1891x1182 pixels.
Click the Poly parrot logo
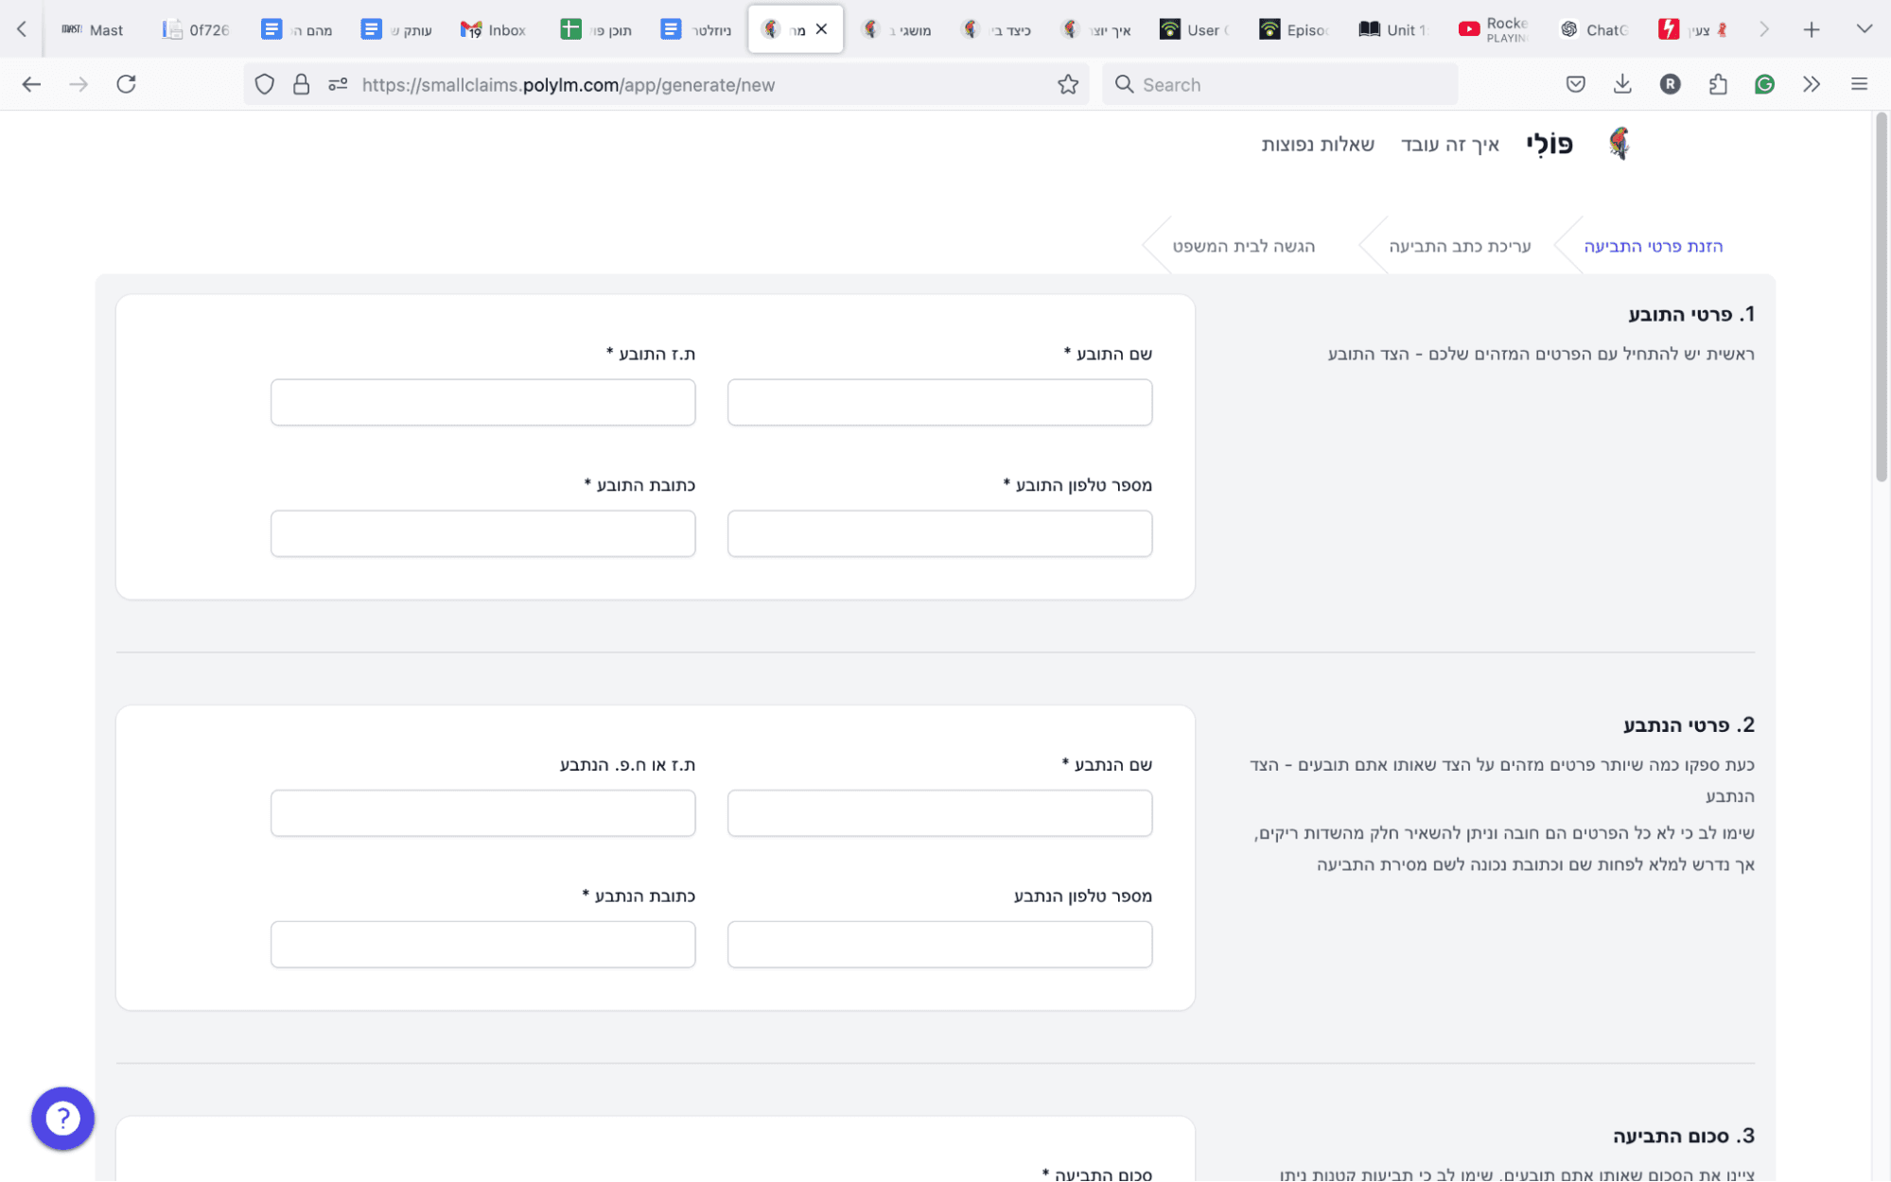[1619, 144]
